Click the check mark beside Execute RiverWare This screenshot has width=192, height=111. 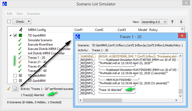coord(20,44)
